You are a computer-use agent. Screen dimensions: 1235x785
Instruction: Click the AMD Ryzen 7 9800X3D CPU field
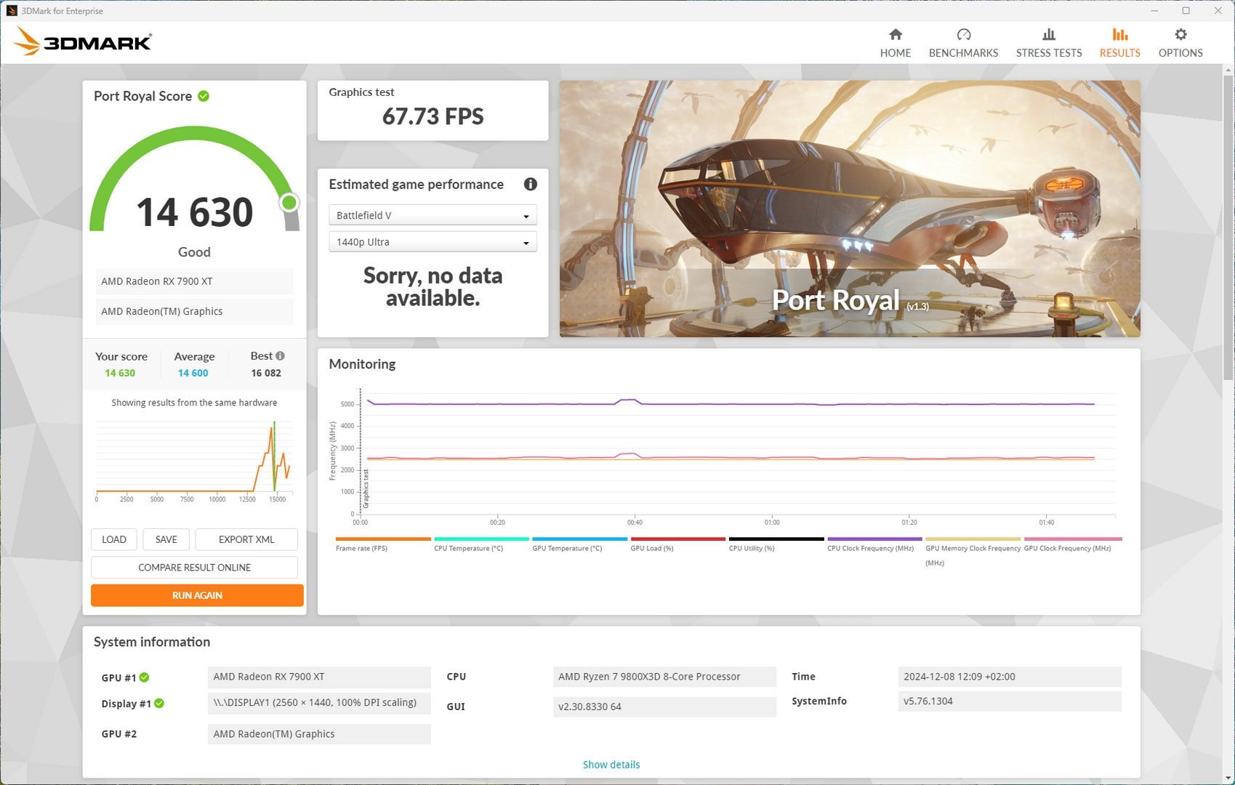click(x=664, y=677)
